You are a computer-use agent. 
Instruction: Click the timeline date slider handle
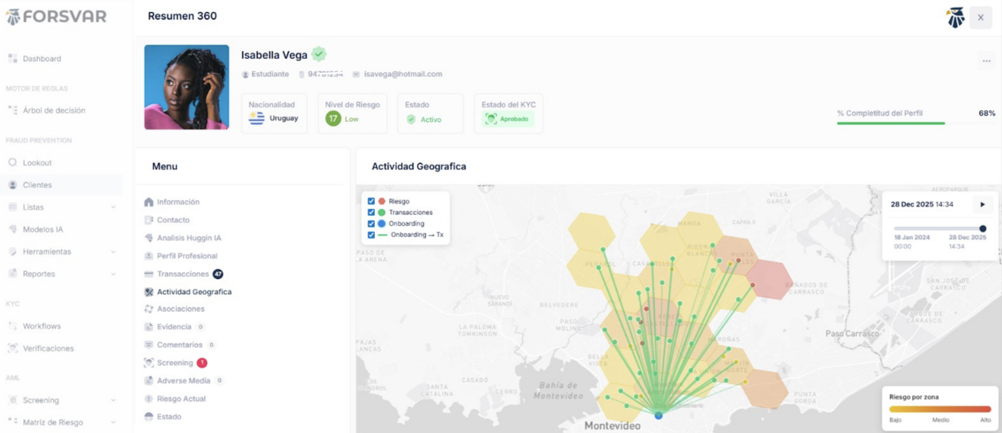pos(982,228)
